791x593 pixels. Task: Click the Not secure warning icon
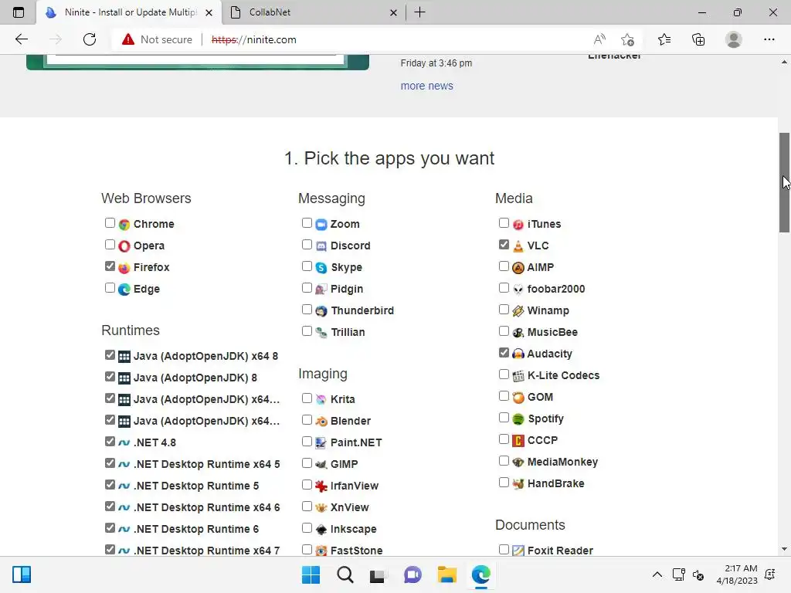tap(128, 39)
